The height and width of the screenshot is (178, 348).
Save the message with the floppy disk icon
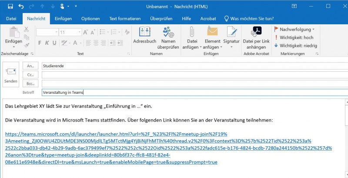click(x=10, y=7)
